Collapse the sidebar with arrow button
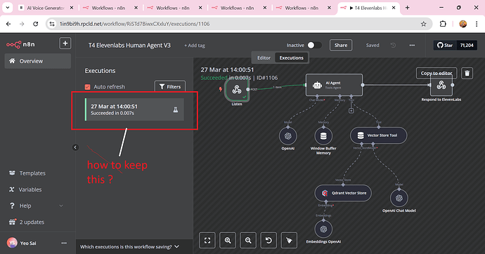 point(75,147)
